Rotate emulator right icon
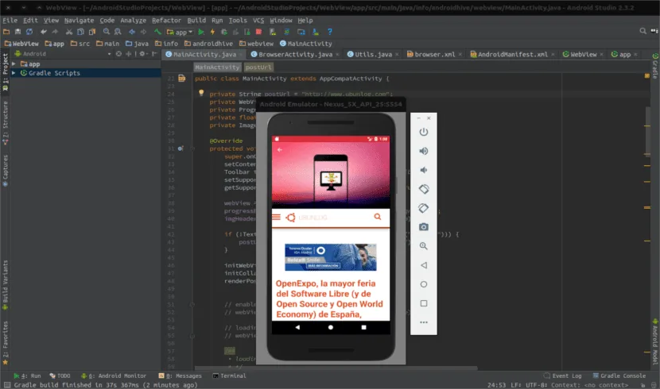The image size is (660, 389). pyautogui.click(x=424, y=208)
